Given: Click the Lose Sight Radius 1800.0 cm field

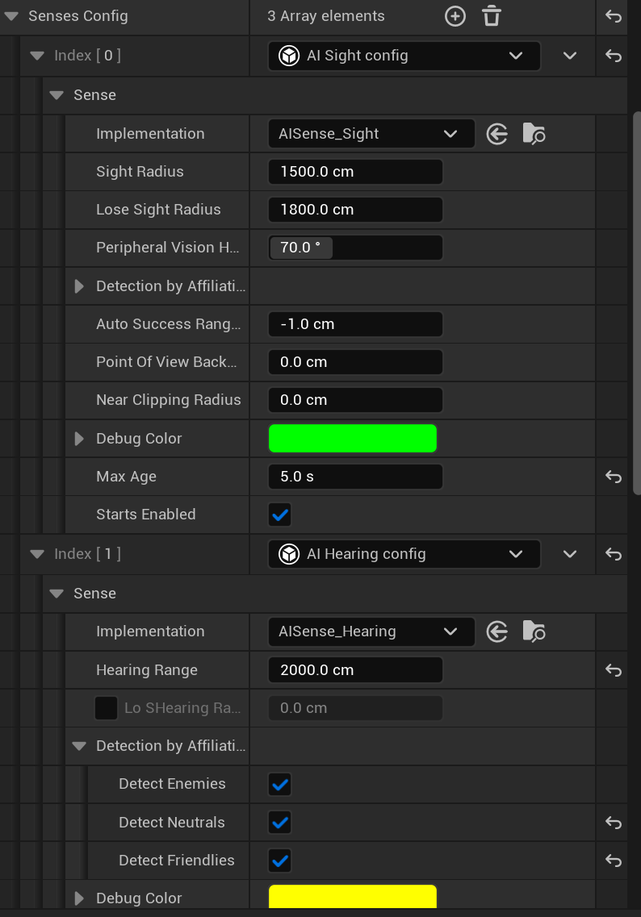Looking at the screenshot, I should pos(355,210).
